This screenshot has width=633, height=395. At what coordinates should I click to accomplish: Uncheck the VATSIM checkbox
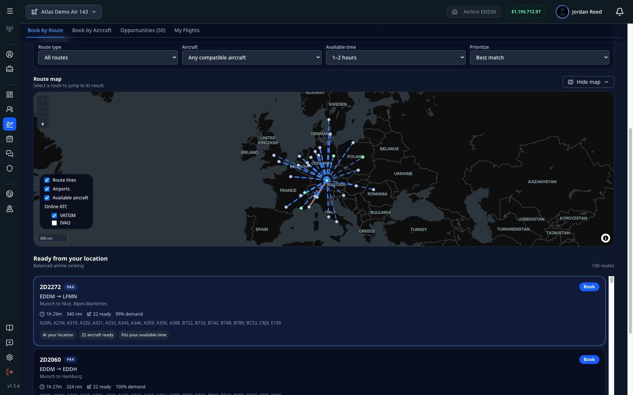point(54,216)
